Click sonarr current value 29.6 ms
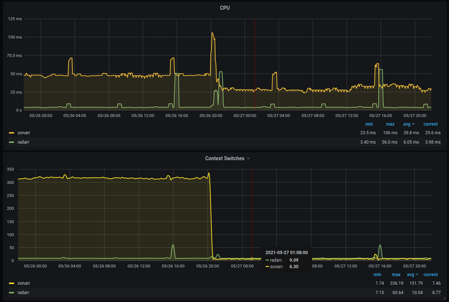Screen dimensions: 449x302 [433, 133]
